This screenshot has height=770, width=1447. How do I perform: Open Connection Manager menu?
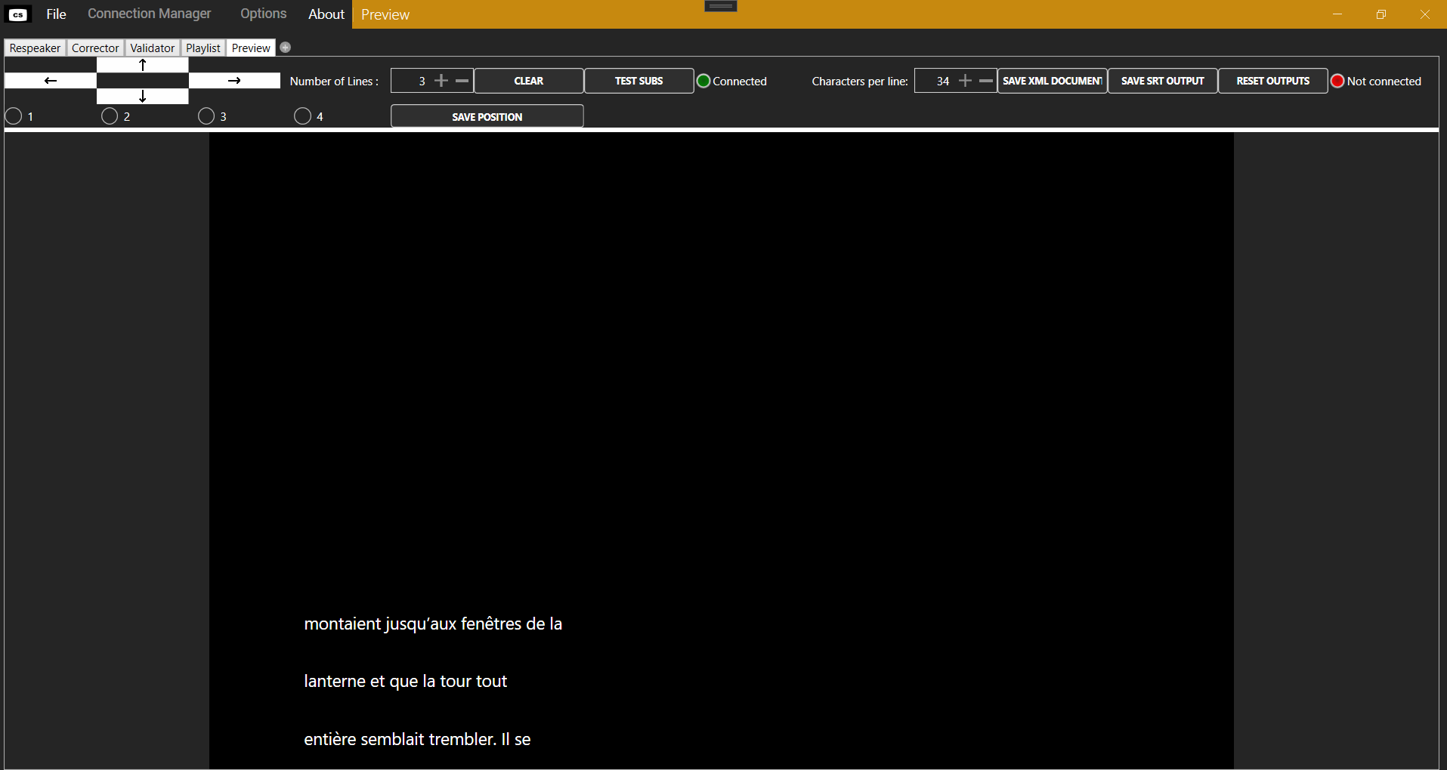click(150, 14)
